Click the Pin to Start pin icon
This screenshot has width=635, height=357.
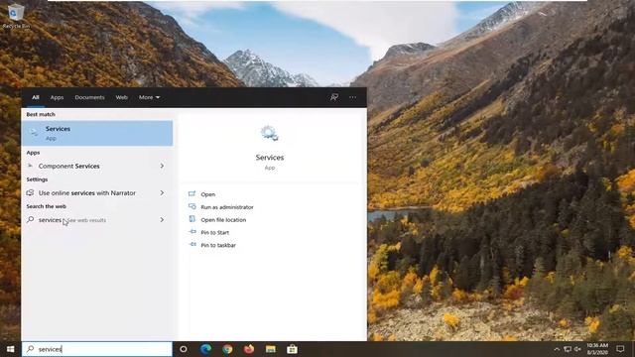(x=192, y=232)
